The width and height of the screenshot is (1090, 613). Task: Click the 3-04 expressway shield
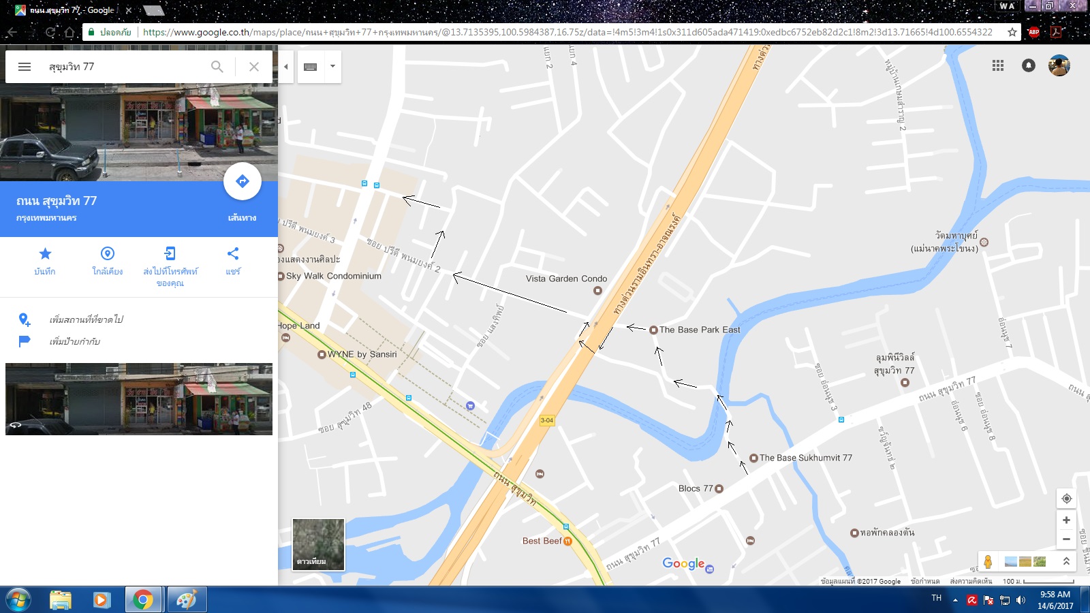pos(547,420)
